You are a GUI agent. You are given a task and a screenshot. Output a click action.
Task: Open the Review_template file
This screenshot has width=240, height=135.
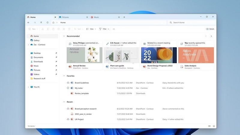pyautogui.click(x=82, y=93)
